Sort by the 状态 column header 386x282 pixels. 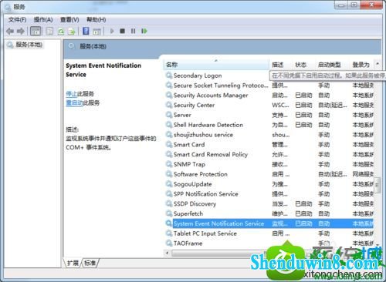point(303,65)
